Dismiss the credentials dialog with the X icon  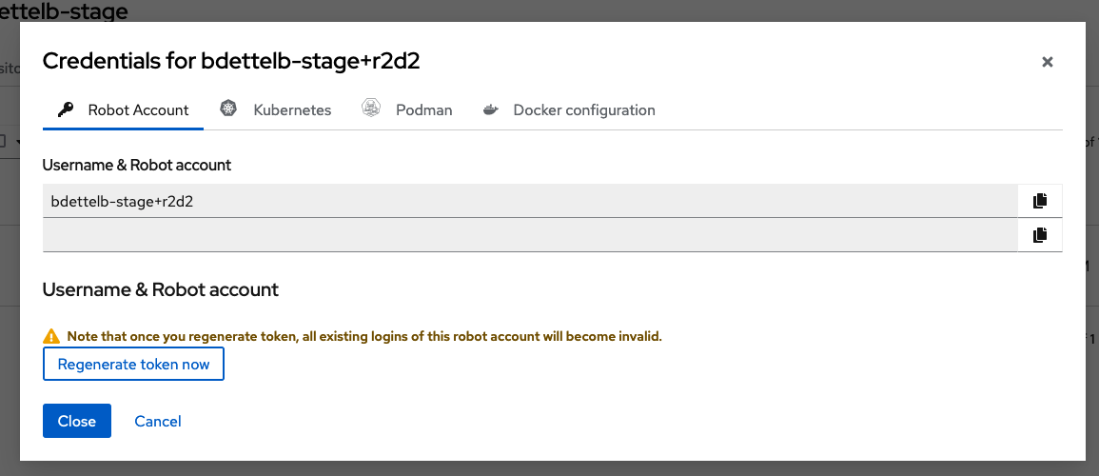tap(1047, 62)
